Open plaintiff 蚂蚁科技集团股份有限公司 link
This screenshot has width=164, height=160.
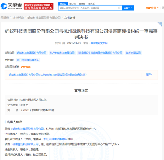pyautogui.click(x=28, y=129)
